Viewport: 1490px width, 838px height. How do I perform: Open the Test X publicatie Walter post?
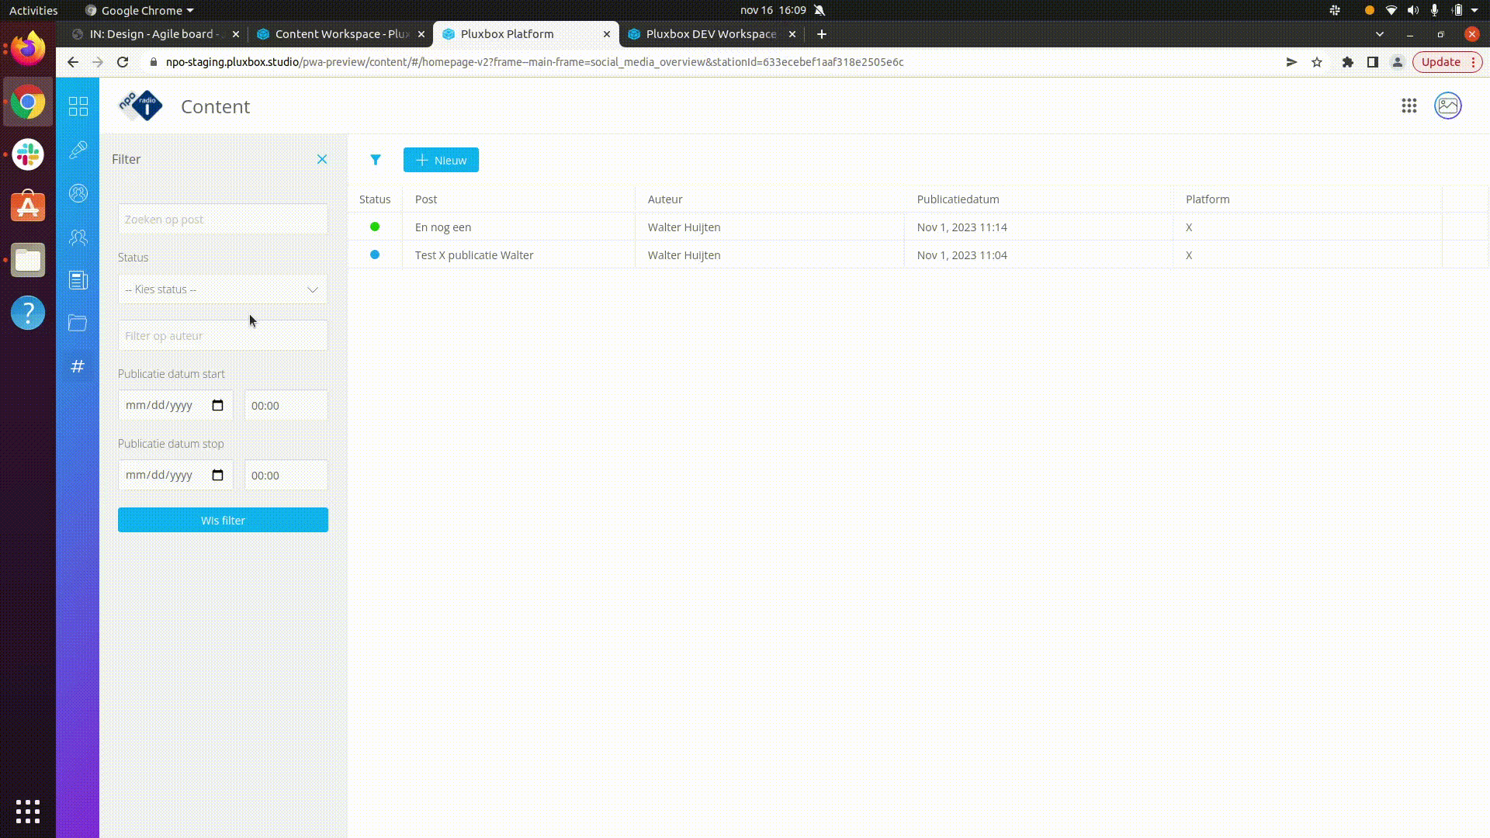click(474, 255)
